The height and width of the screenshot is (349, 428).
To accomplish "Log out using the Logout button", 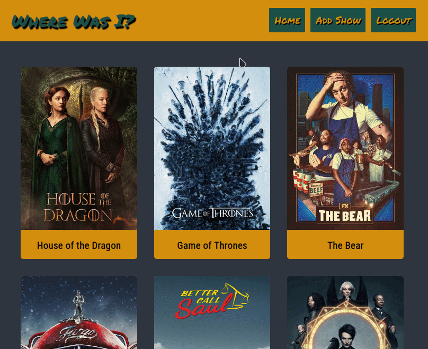I will (x=394, y=20).
